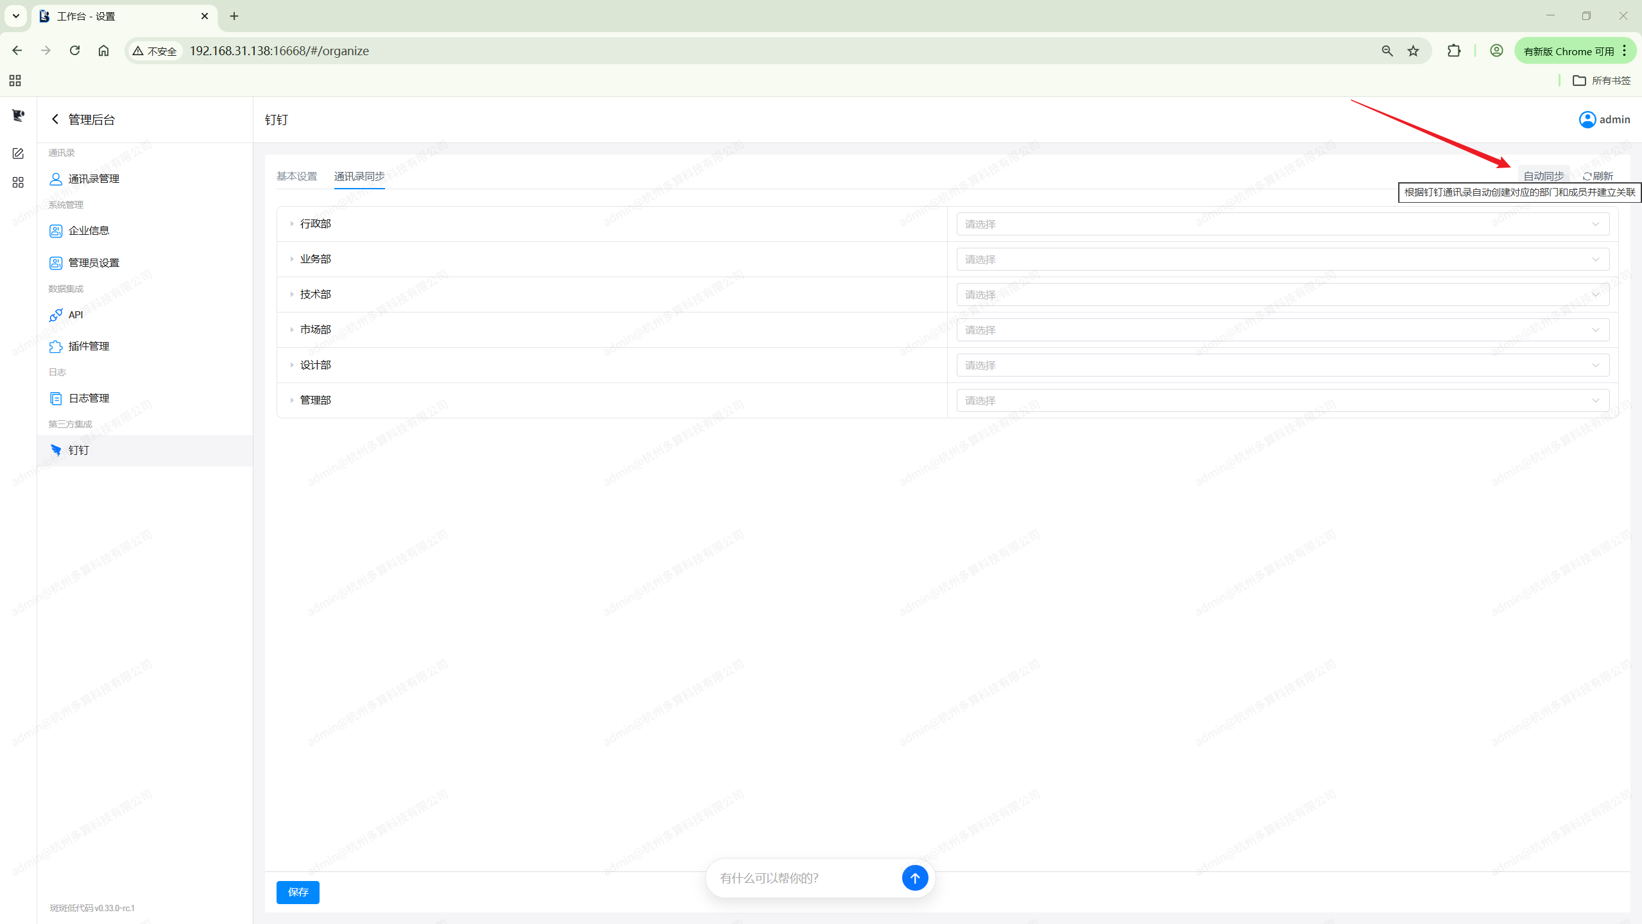The image size is (1642, 924).
Task: Open 企业信息 settings page
Action: (89, 230)
